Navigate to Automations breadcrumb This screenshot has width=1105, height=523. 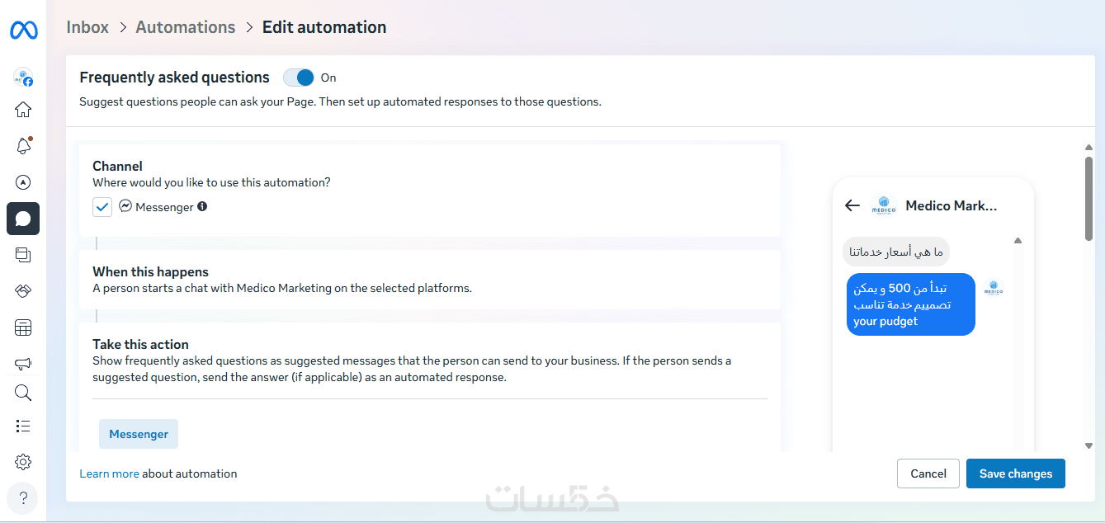pyautogui.click(x=186, y=27)
